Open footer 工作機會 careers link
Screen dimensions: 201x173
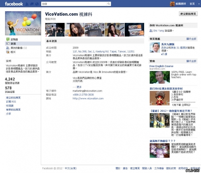click(x=159, y=168)
